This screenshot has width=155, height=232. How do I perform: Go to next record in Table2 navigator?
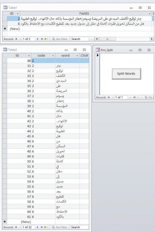(38, 227)
